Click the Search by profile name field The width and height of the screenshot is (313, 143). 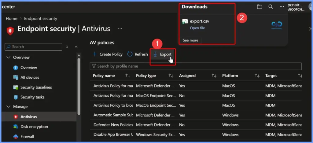pos(196,66)
